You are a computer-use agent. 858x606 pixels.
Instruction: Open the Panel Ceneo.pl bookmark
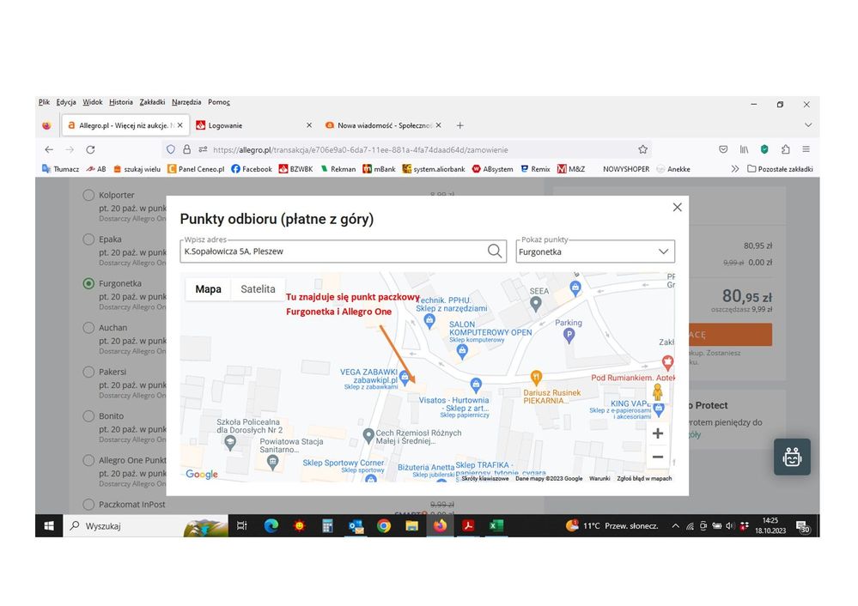196,169
